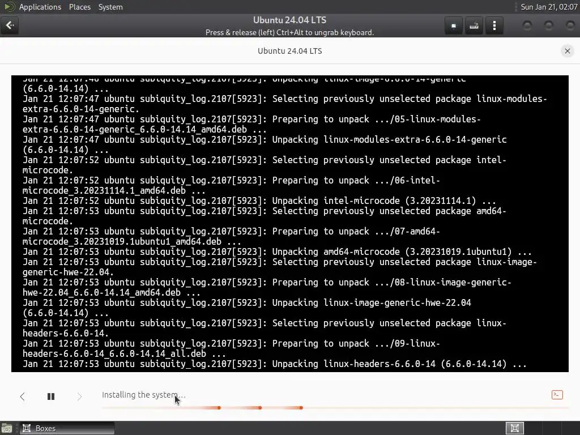Pause the installer slideshow
Image resolution: width=580 pixels, height=435 pixels.
tap(51, 396)
